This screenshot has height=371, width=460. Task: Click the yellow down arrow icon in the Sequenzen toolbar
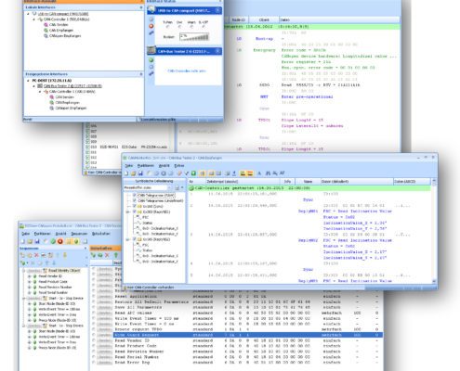64,255
